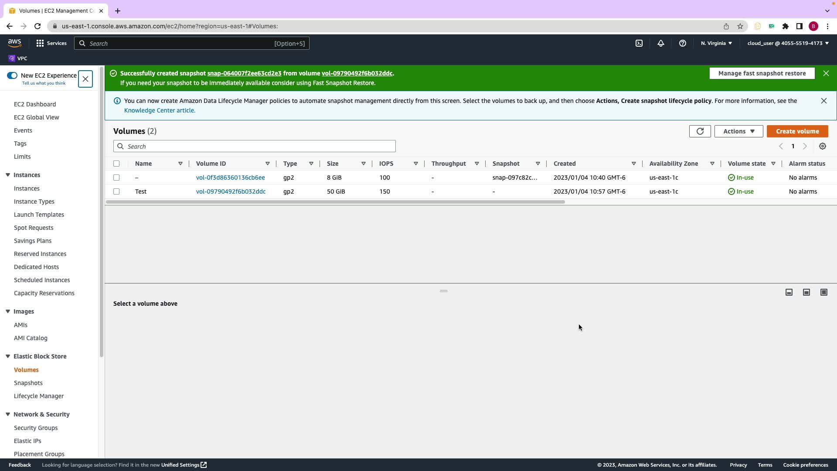Open the Services grid menu
837x471 pixels.
pyautogui.click(x=51, y=43)
